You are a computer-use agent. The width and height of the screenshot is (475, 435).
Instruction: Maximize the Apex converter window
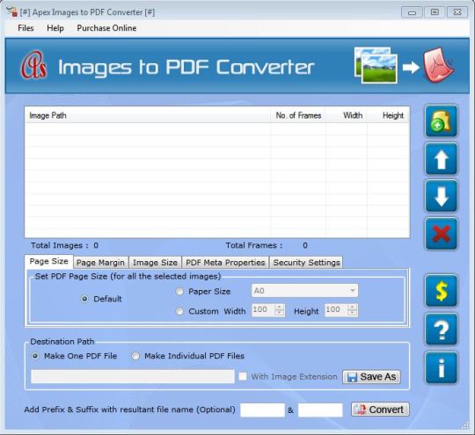click(x=435, y=12)
